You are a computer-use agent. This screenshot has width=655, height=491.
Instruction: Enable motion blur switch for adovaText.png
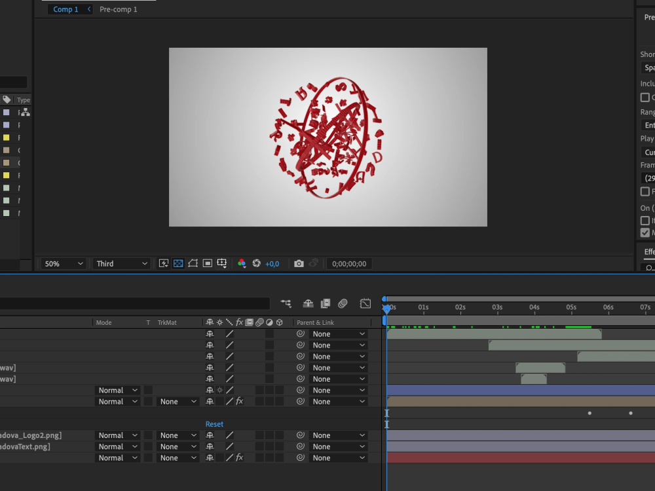pos(259,446)
